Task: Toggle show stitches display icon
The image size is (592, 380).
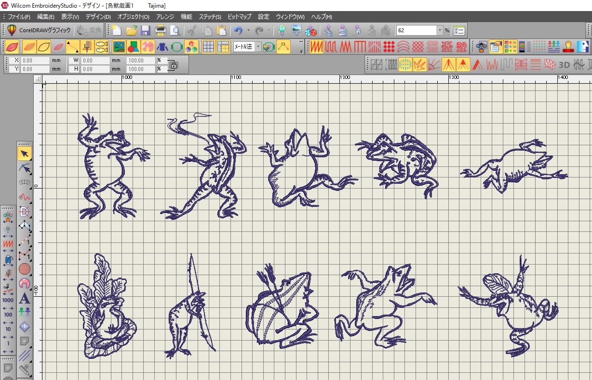Action: 29,47
